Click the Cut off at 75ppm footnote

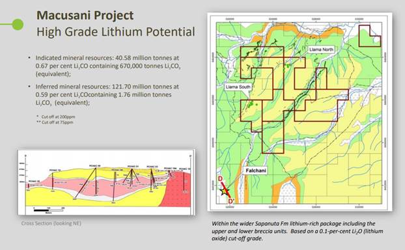[55, 122]
